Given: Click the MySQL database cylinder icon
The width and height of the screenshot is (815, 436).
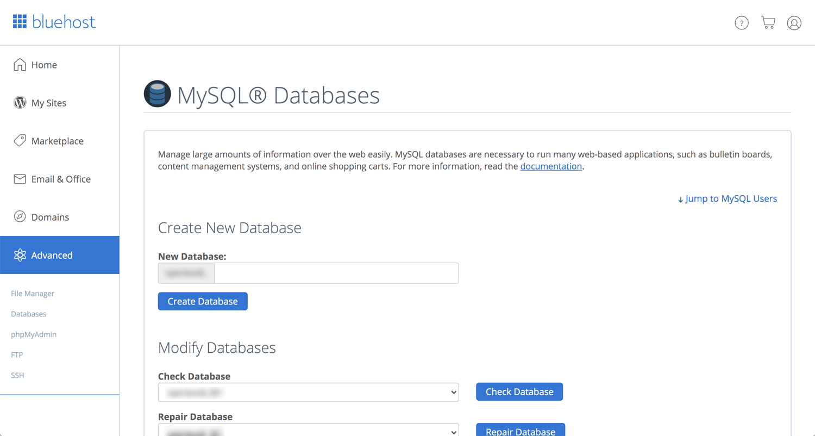Looking at the screenshot, I should coord(158,94).
